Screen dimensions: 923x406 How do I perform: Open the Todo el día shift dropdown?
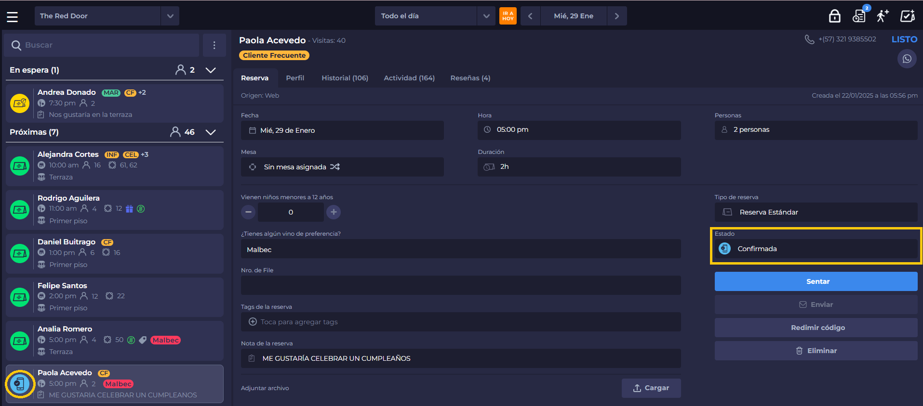[x=435, y=16]
